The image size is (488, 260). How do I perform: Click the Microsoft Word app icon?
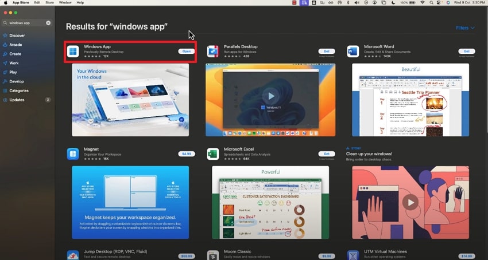tap(353, 52)
